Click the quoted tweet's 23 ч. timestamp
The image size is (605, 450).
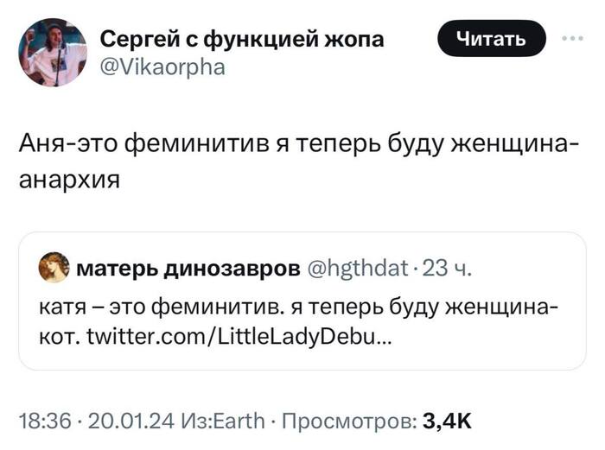447,268
